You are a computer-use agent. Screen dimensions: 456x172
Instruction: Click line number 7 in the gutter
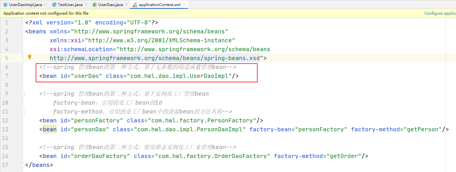click(7, 76)
